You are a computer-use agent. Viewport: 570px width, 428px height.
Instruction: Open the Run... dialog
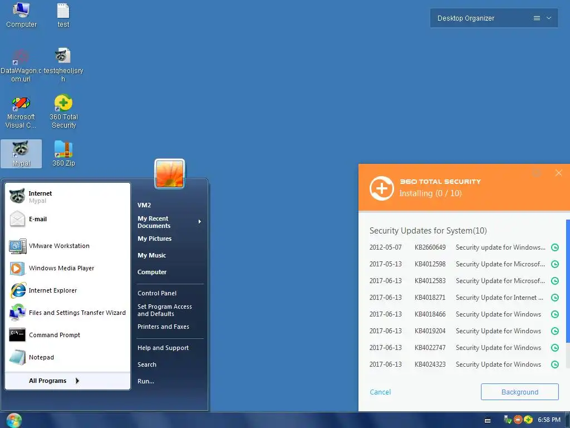click(146, 381)
